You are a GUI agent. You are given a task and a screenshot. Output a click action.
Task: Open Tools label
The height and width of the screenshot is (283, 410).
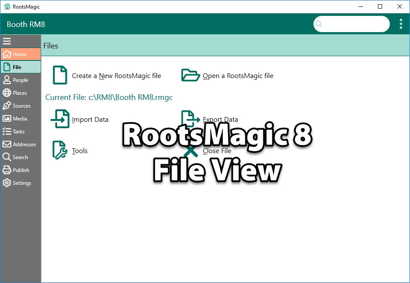(x=79, y=151)
